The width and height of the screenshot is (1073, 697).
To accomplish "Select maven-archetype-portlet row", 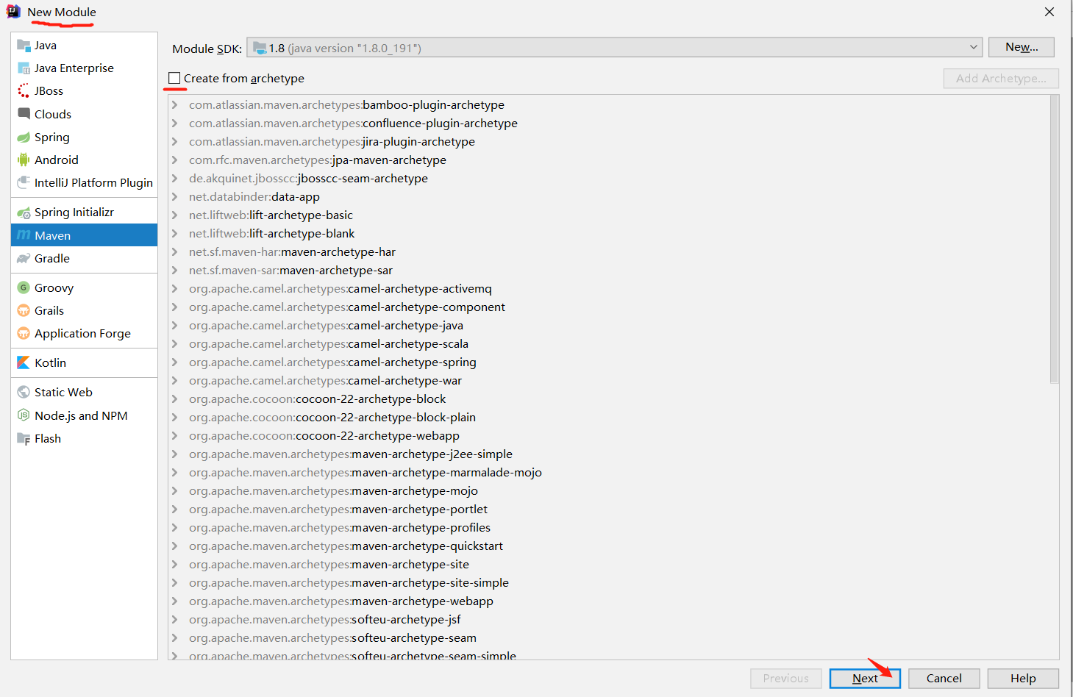I will click(609, 510).
